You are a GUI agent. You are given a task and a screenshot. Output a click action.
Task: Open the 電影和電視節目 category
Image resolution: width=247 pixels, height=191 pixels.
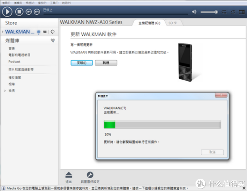[19, 55]
